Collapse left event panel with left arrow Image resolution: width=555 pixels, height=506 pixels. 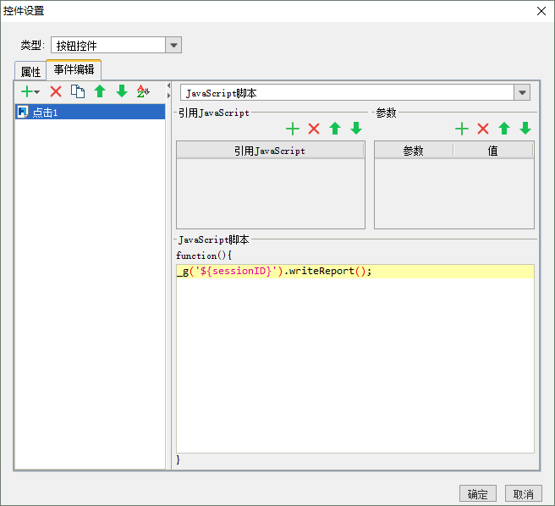(169, 85)
